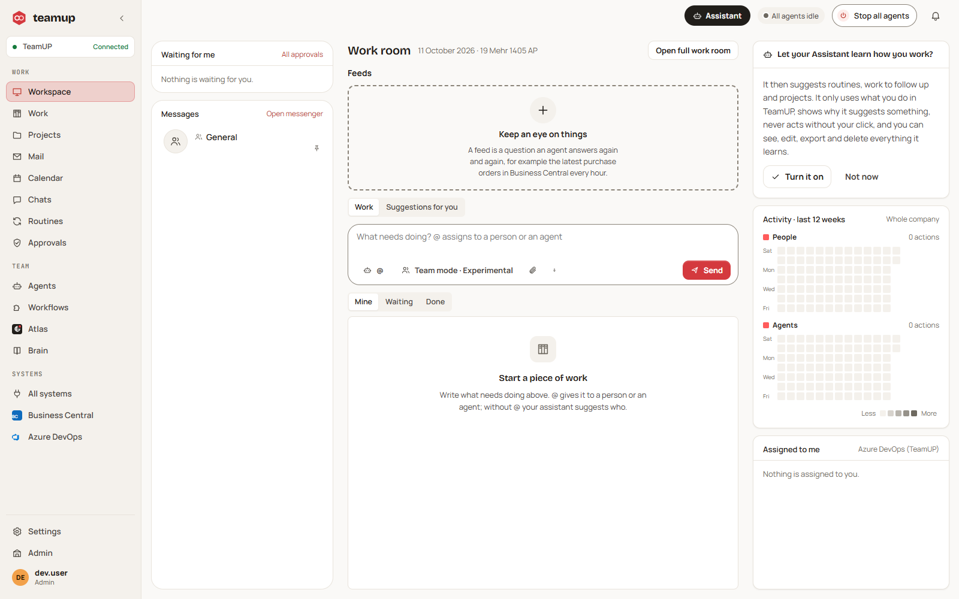Image resolution: width=959 pixels, height=599 pixels.
Task: Open the notifications bell
Action: tap(935, 16)
